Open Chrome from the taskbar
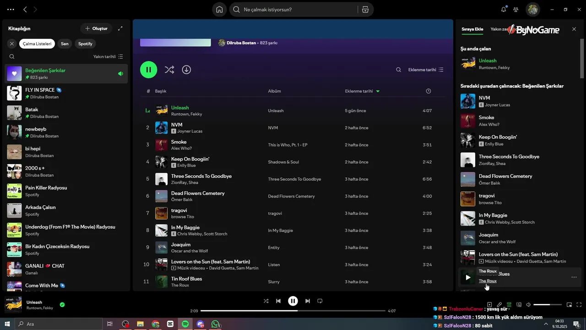Screen dimensions: 586x330 156,324
